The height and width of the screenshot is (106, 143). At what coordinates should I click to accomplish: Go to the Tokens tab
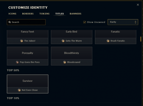point(44,14)
